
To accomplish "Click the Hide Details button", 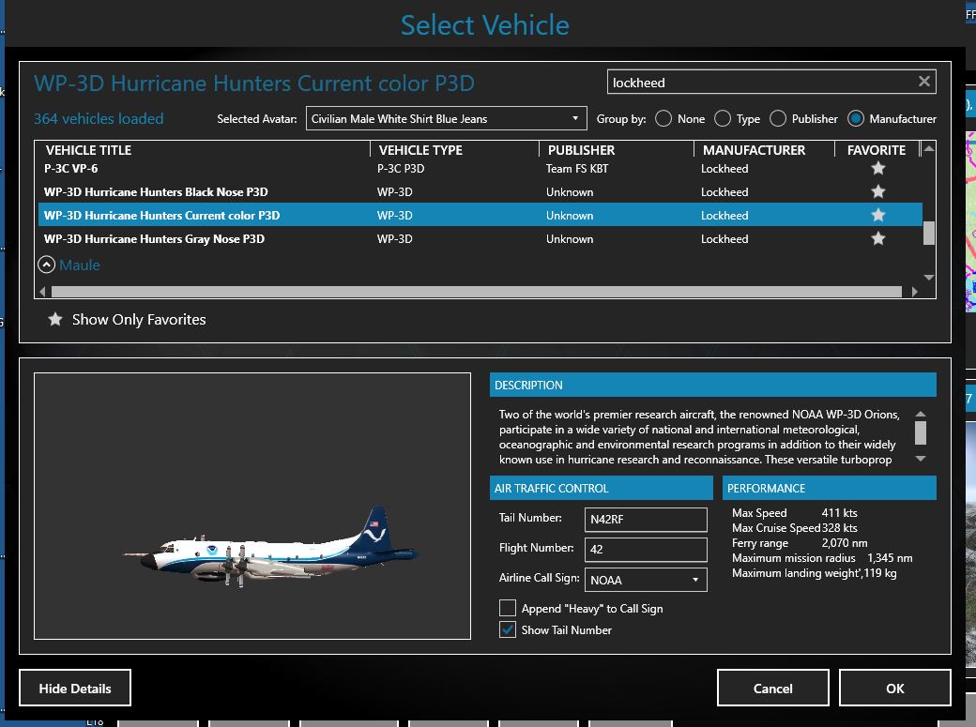I will (75, 688).
